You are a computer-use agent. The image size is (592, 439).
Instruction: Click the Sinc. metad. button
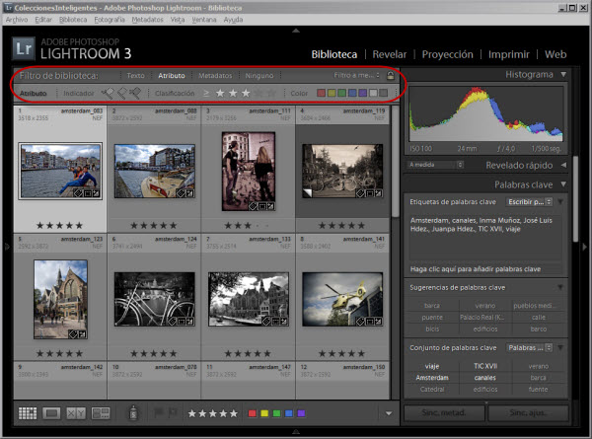pos(444,413)
